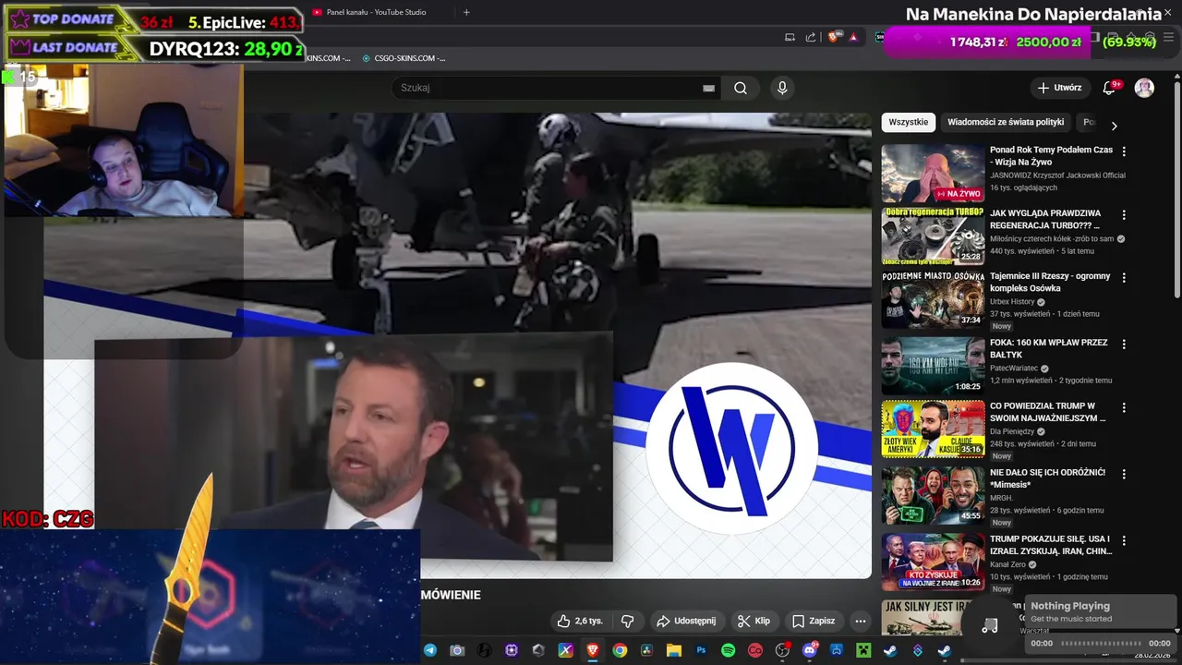The image size is (1182, 665).
Task: Open Spotify from the taskbar
Action: click(x=728, y=650)
